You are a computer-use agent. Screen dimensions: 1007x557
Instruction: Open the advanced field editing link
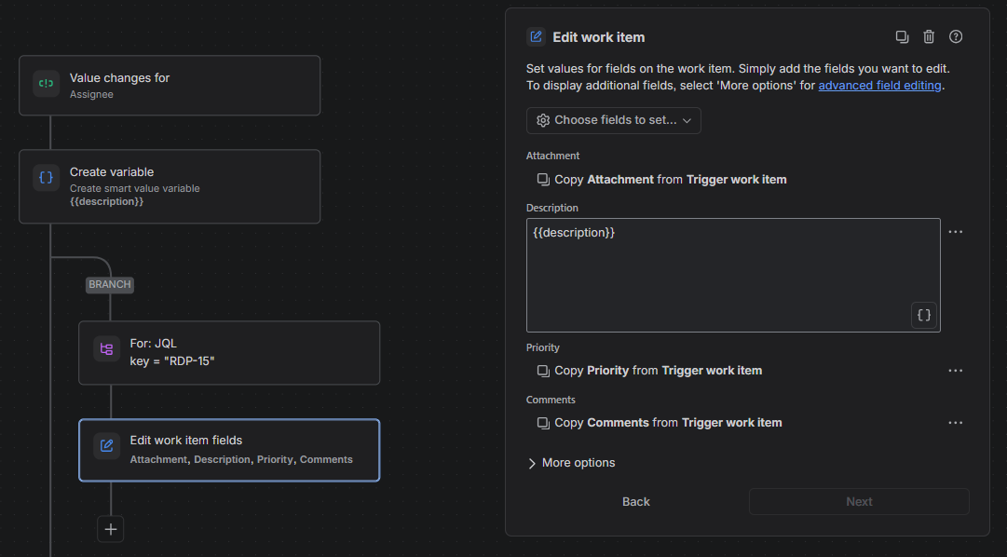coord(879,86)
